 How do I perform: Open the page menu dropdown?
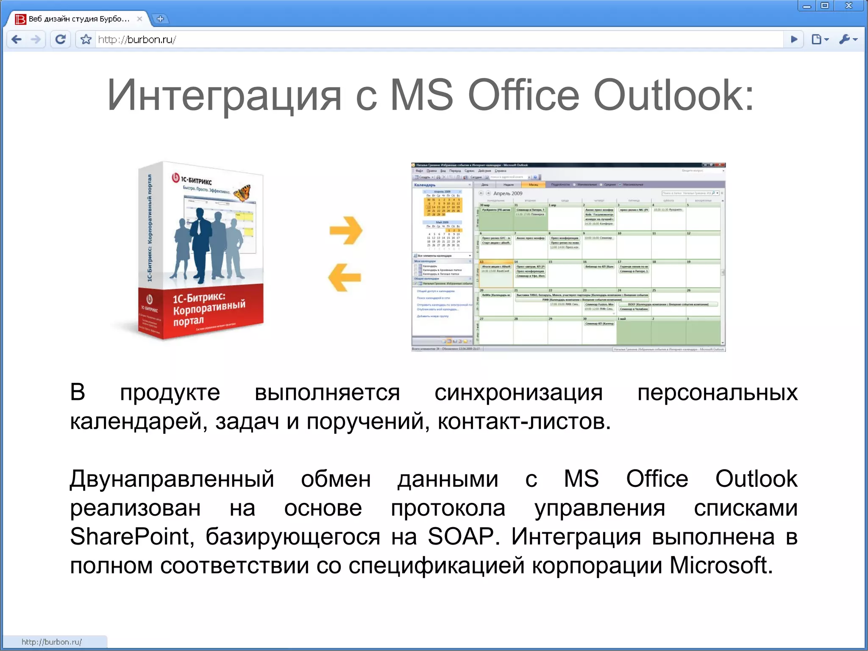[x=820, y=39]
